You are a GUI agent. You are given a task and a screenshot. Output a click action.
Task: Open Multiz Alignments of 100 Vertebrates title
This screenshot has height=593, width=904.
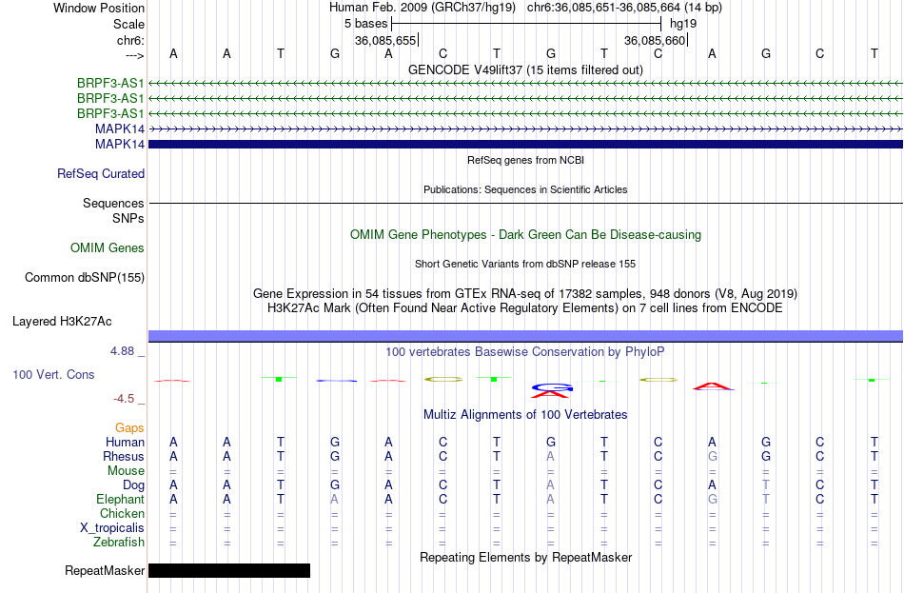tap(525, 415)
